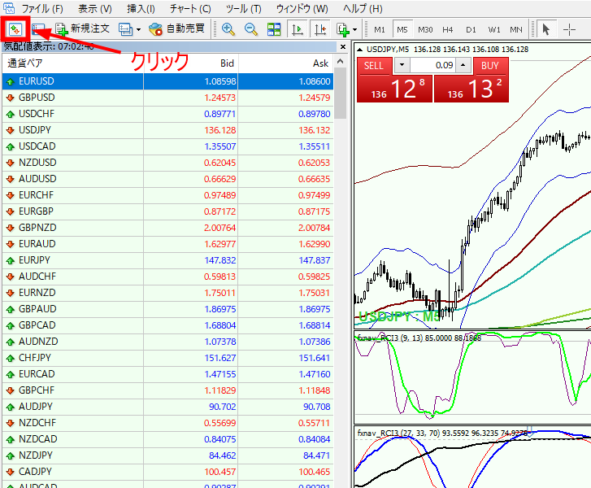The width and height of the screenshot is (591, 488).
Task: Click the up arrow icon beside AUDJPY
Action: click(11, 407)
